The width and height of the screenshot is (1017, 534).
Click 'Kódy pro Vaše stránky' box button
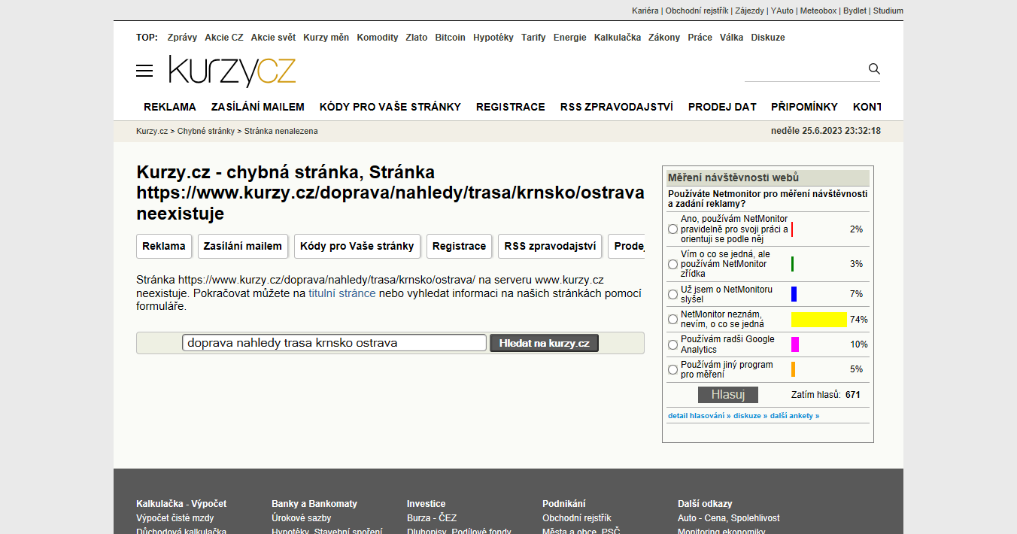(357, 246)
